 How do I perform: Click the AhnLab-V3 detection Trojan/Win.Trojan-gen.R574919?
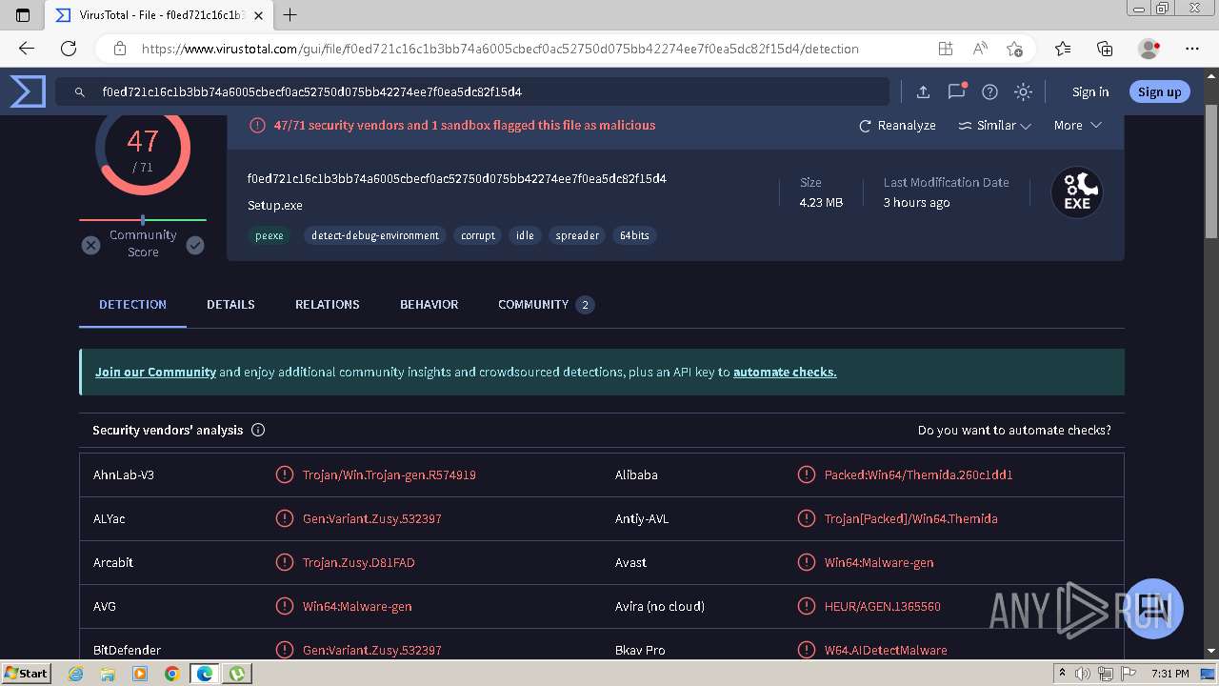[x=390, y=474]
